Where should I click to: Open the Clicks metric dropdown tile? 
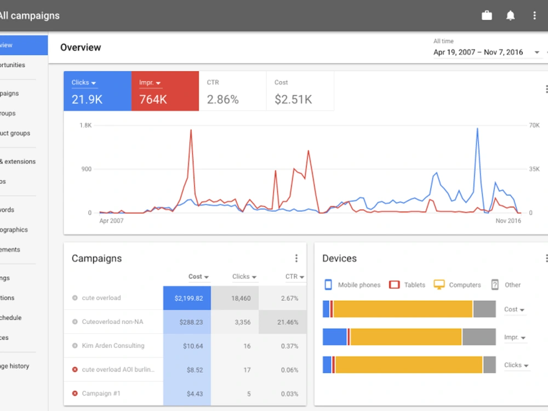click(x=98, y=91)
